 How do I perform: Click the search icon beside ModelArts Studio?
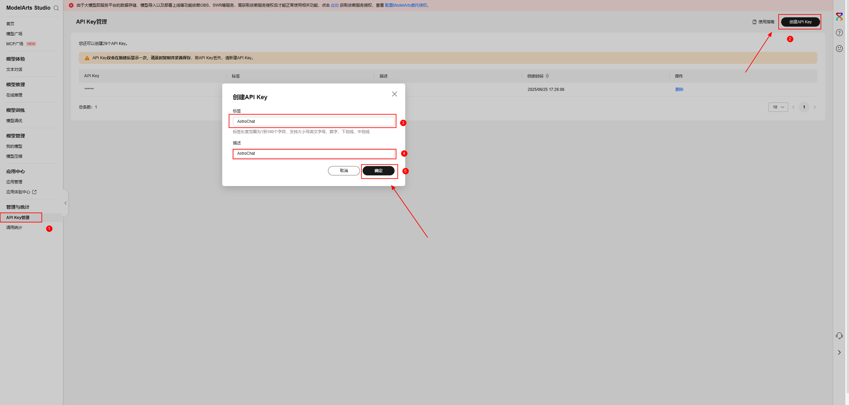pos(56,8)
